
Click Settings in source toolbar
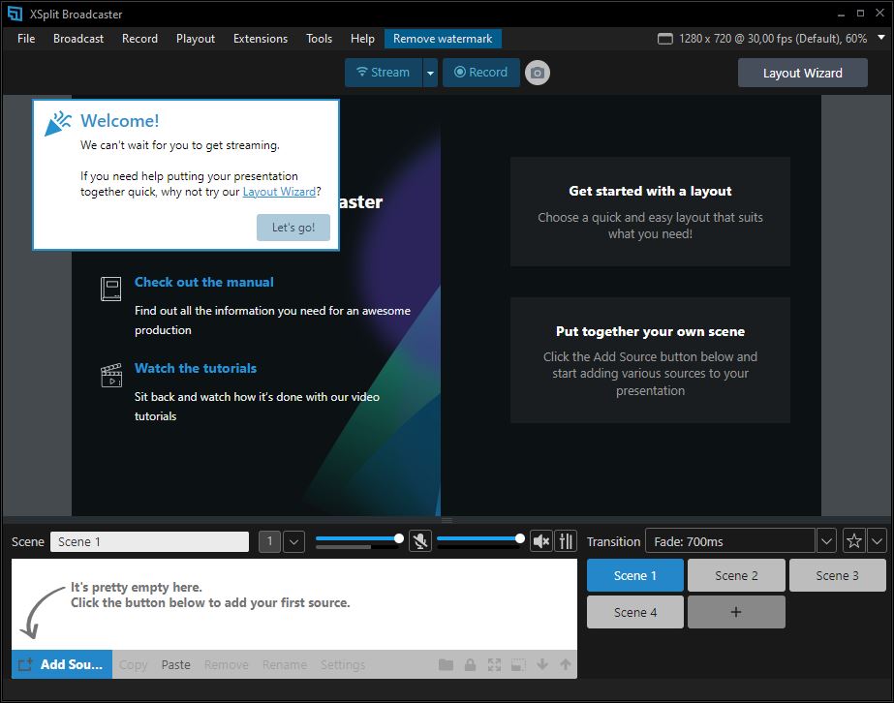coord(343,665)
